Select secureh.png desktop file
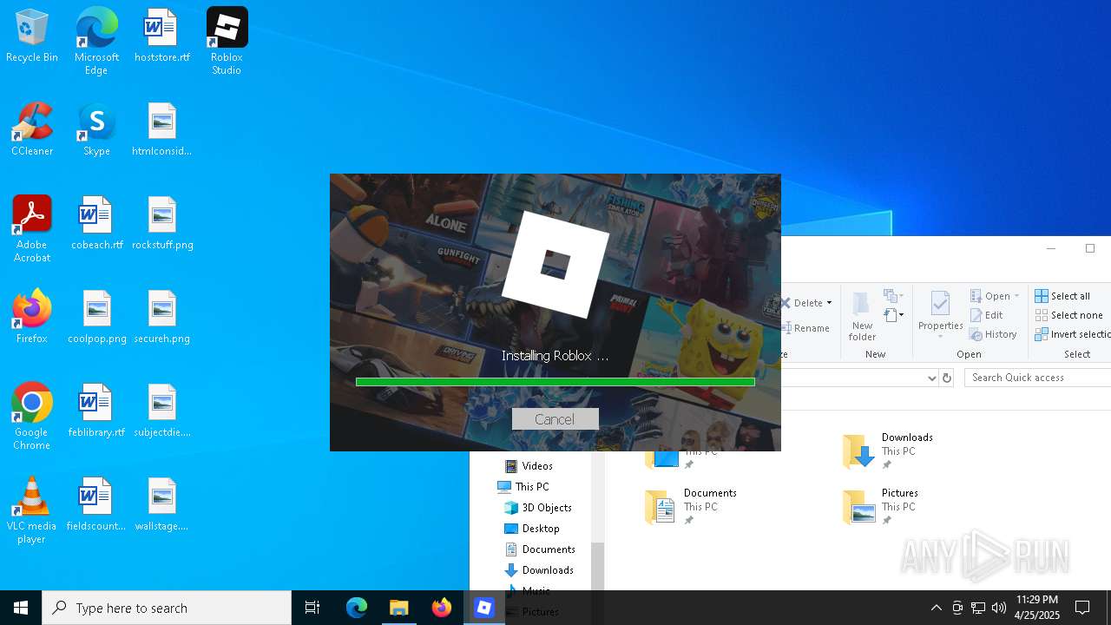 click(161, 318)
